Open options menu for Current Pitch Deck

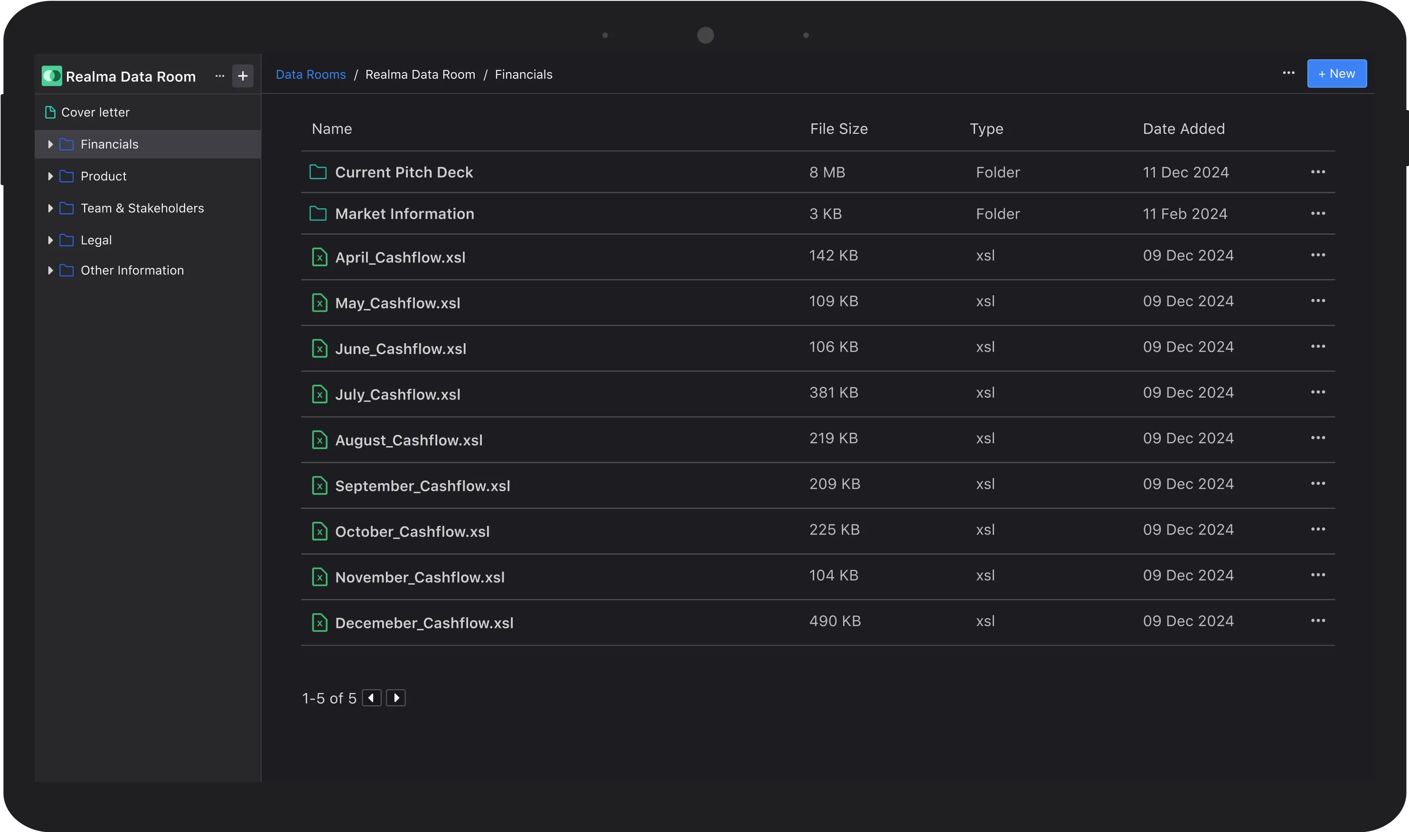(1317, 172)
